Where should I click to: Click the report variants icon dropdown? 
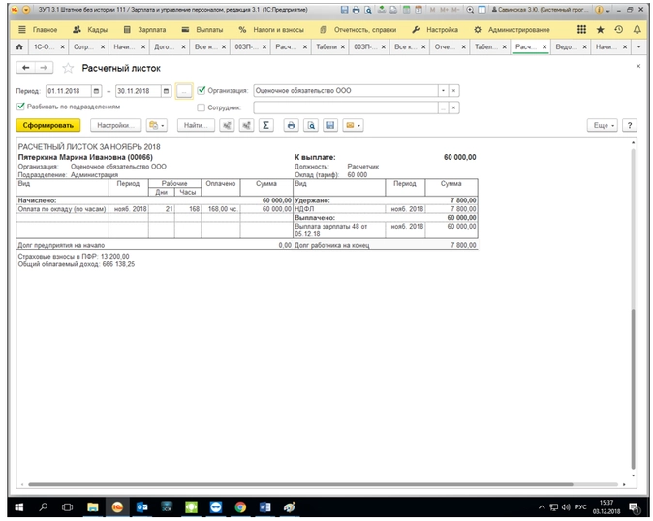(x=157, y=125)
